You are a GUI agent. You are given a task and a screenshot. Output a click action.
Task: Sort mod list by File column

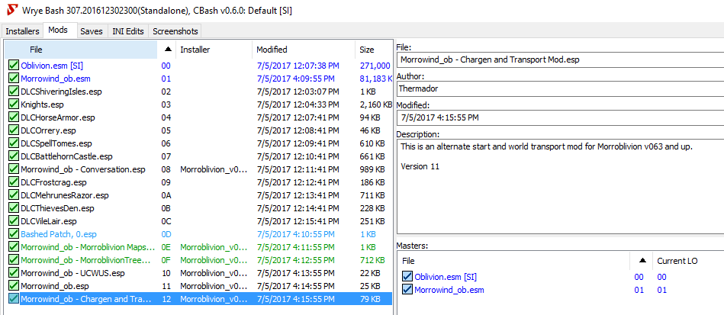(x=81, y=50)
